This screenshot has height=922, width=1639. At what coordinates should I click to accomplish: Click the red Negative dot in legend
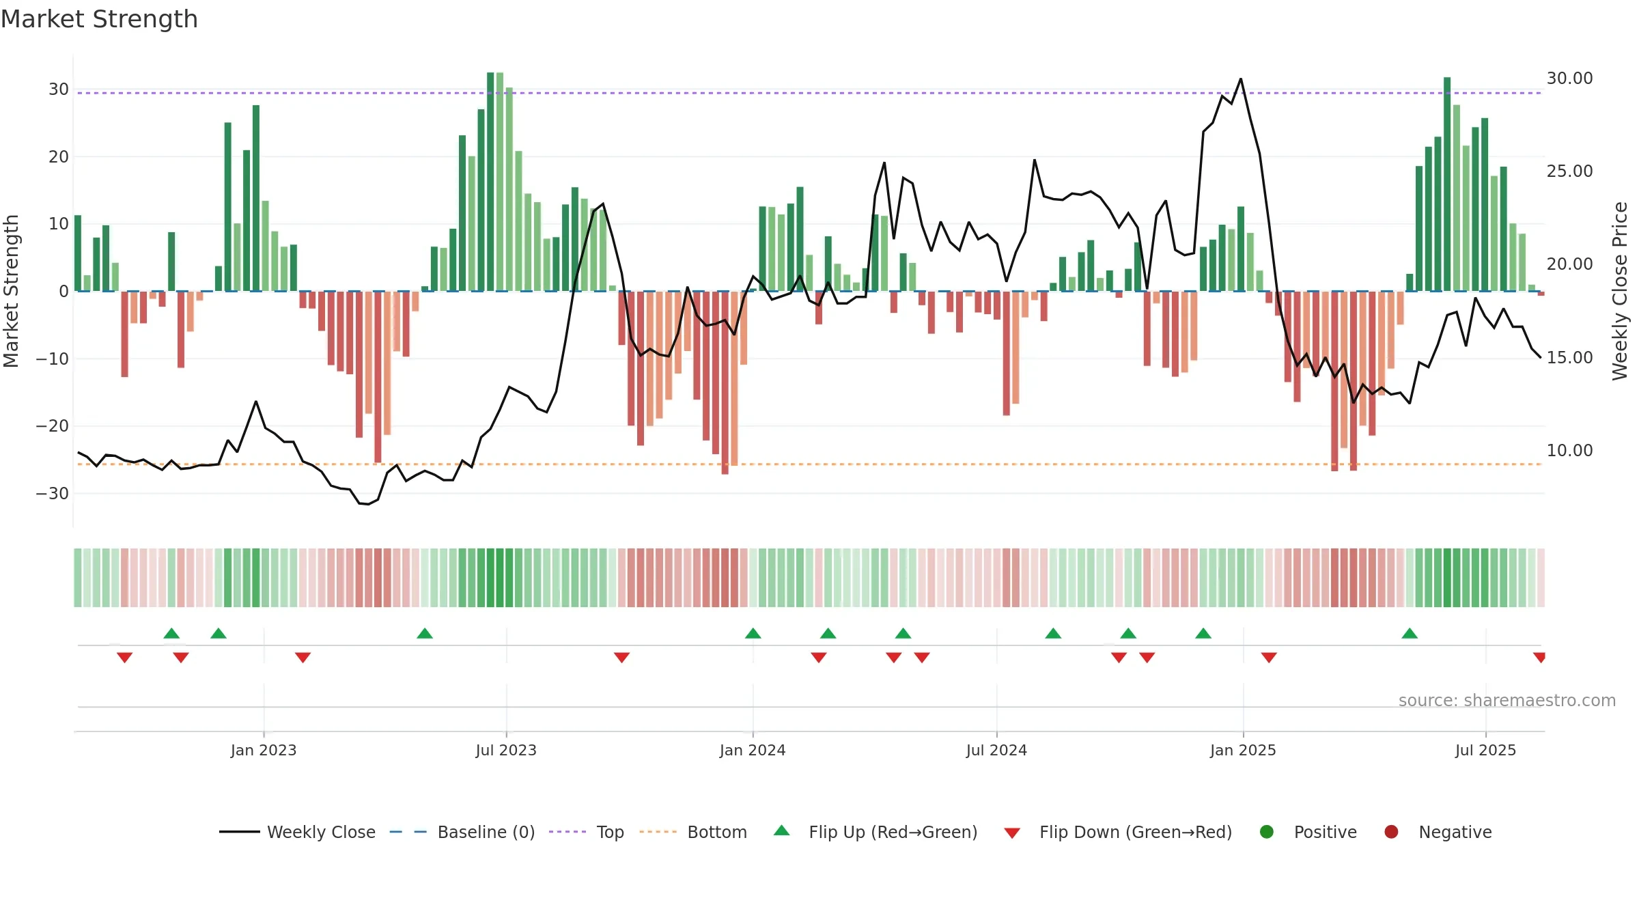pyautogui.click(x=1391, y=832)
